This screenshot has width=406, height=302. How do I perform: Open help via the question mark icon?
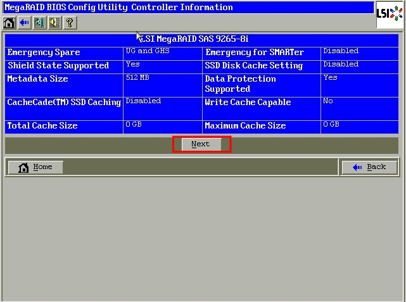70,23
